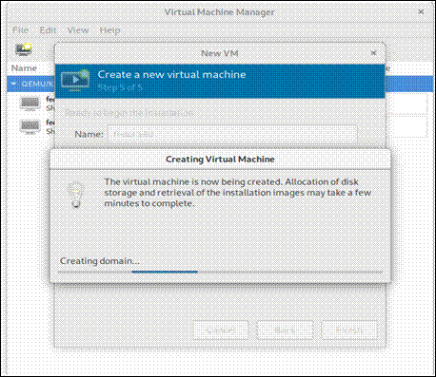Close the Virtual Machine Manager window

pyautogui.click(x=421, y=12)
